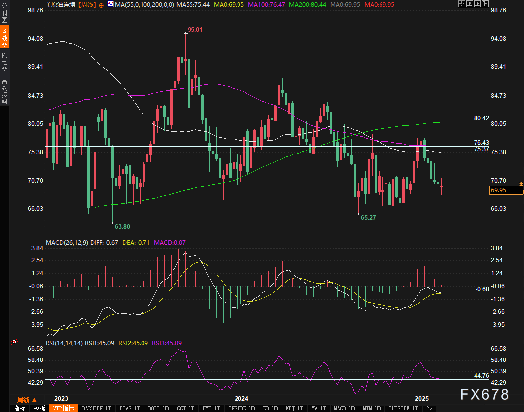The image size is (524, 412).
Task: Select the VIP指标 tab
Action: 64,408
